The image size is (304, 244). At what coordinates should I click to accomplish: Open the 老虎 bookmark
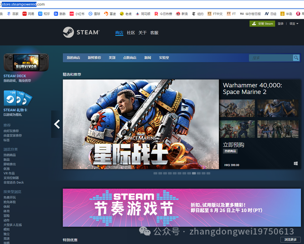click(125, 14)
